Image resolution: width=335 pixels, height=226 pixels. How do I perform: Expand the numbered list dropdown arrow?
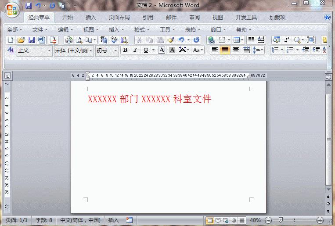[282, 50]
